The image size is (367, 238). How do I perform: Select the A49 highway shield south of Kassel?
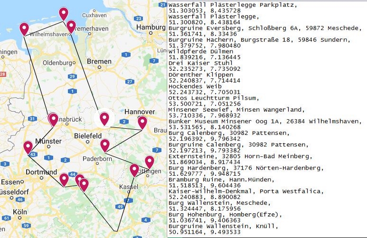[x=120, y=207]
